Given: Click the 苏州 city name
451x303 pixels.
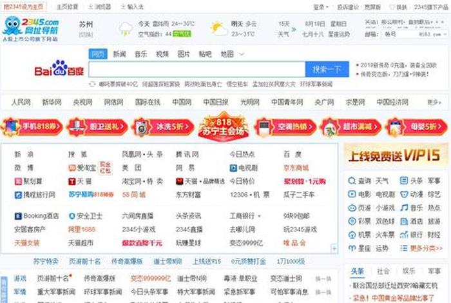Looking at the screenshot, I should coord(86,24).
